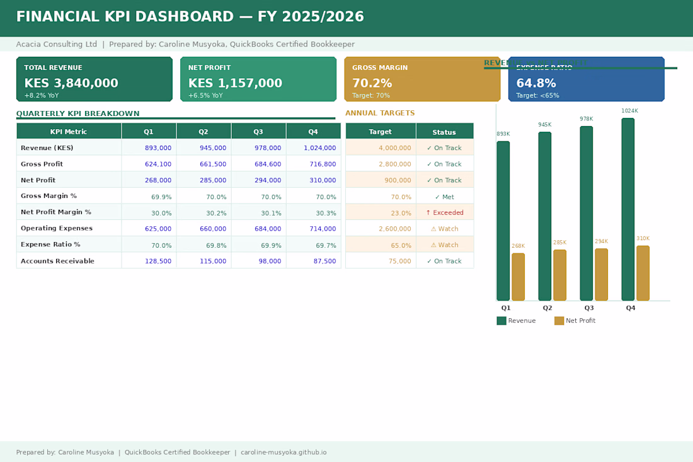The width and height of the screenshot is (693, 462).
Task: Select the Q4 Revenue bar labeled 1024K
Action: pyautogui.click(x=627, y=209)
